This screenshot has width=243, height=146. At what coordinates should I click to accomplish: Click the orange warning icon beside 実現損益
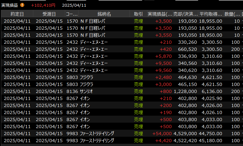(x=22, y=5)
